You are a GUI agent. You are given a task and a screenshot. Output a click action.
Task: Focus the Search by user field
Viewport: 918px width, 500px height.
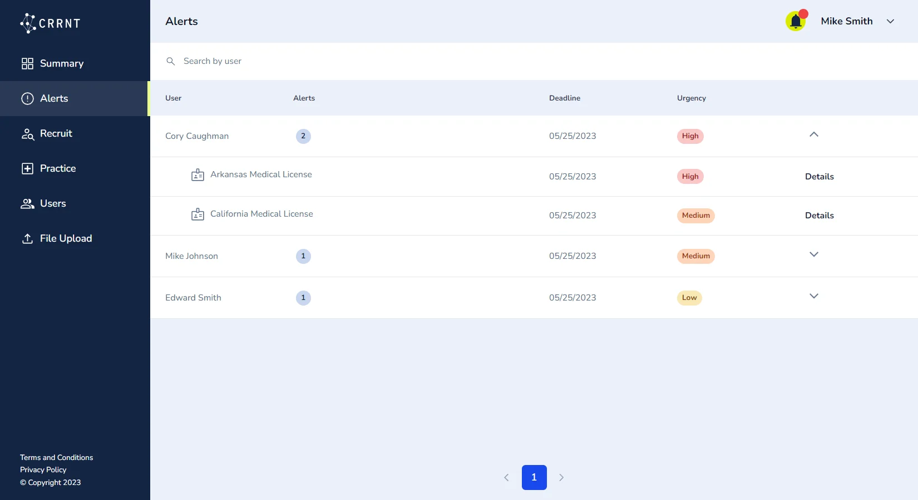tap(389, 61)
